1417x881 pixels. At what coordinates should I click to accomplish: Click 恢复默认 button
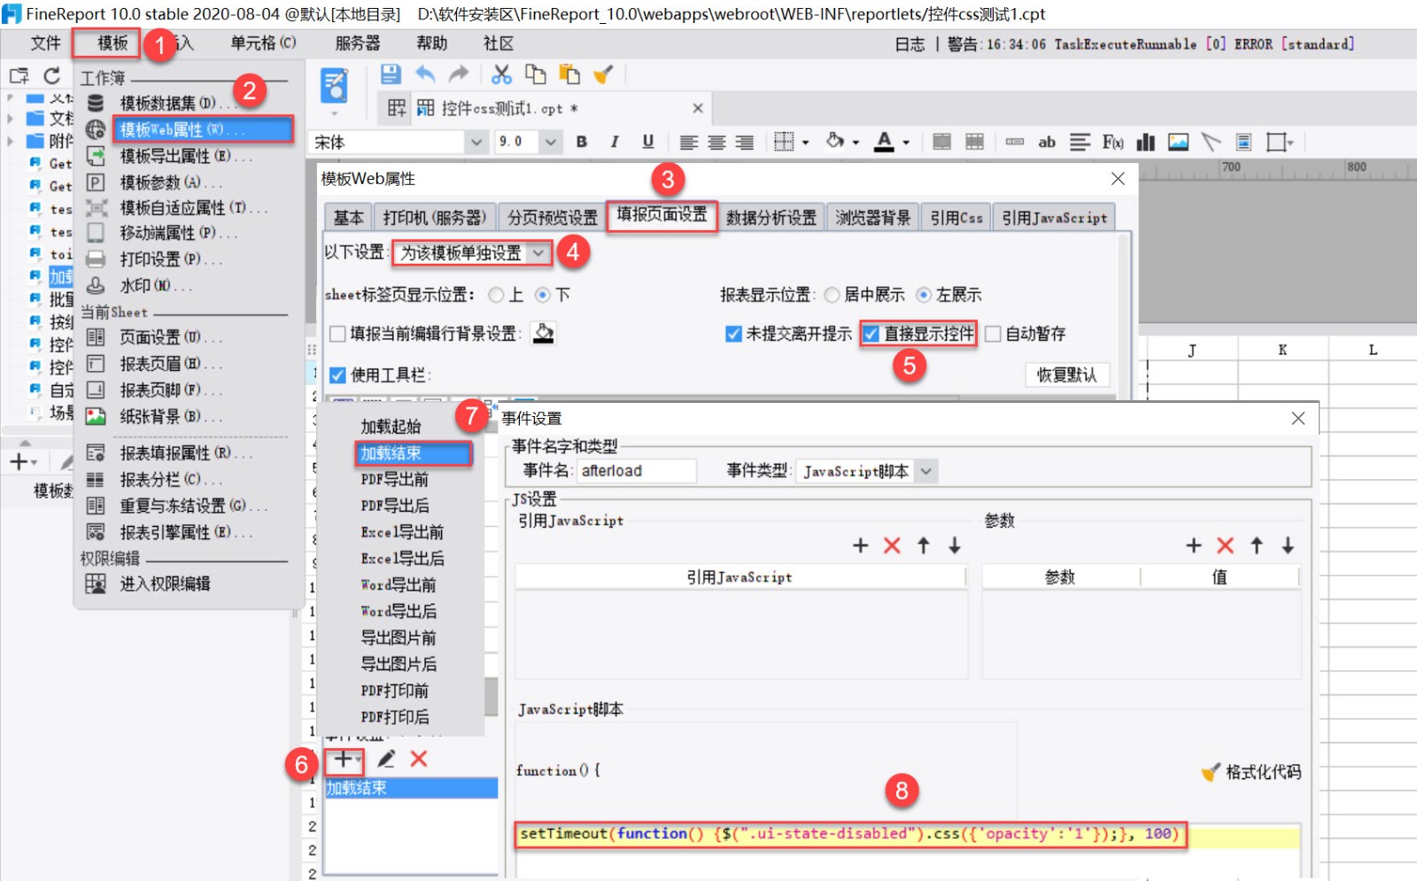[1066, 375]
